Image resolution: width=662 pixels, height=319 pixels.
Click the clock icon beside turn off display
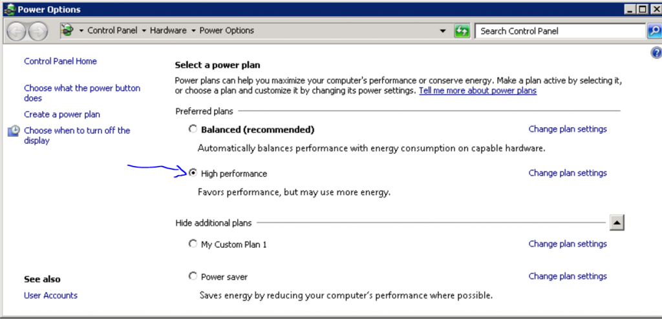coord(14,131)
